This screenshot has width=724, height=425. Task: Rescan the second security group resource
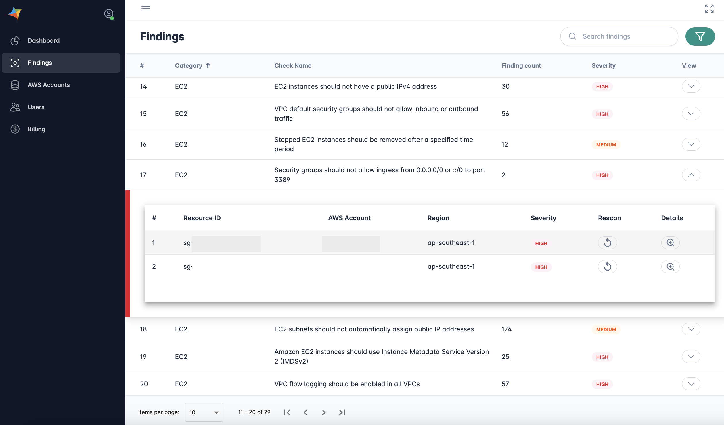coord(607,266)
